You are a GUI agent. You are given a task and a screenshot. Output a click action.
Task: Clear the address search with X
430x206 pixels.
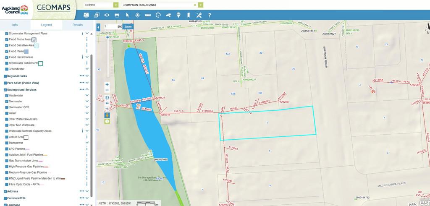[x=195, y=5]
